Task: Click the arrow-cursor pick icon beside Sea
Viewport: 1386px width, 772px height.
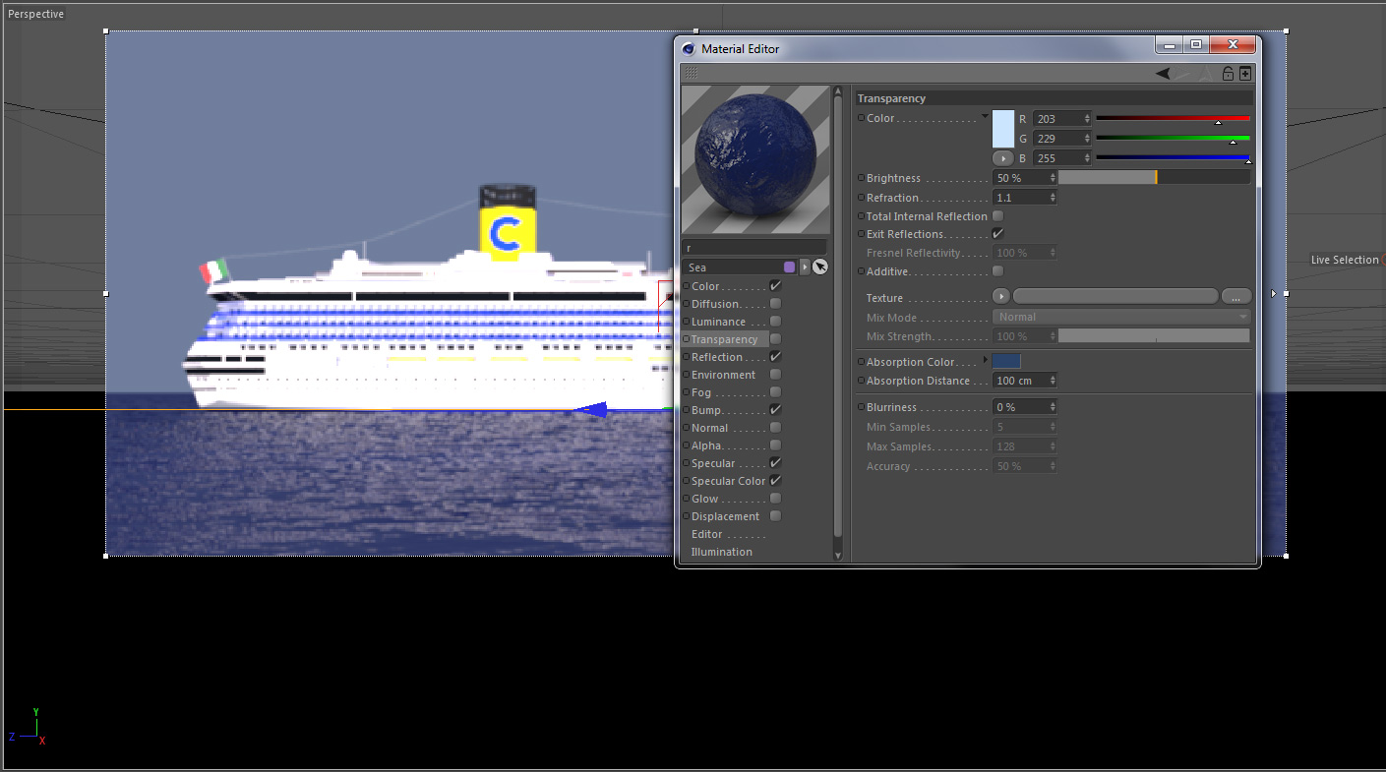Action: point(820,267)
